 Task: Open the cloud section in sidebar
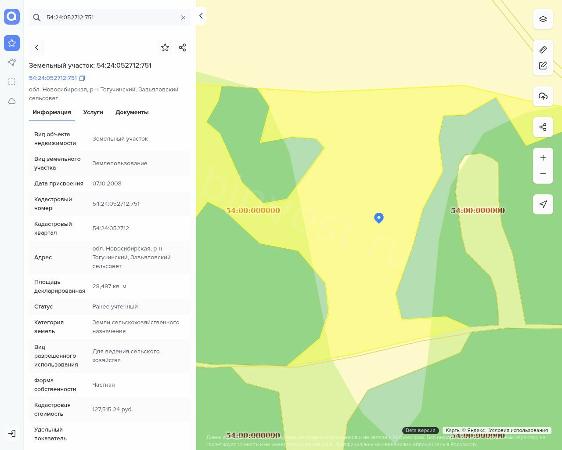coord(12,101)
